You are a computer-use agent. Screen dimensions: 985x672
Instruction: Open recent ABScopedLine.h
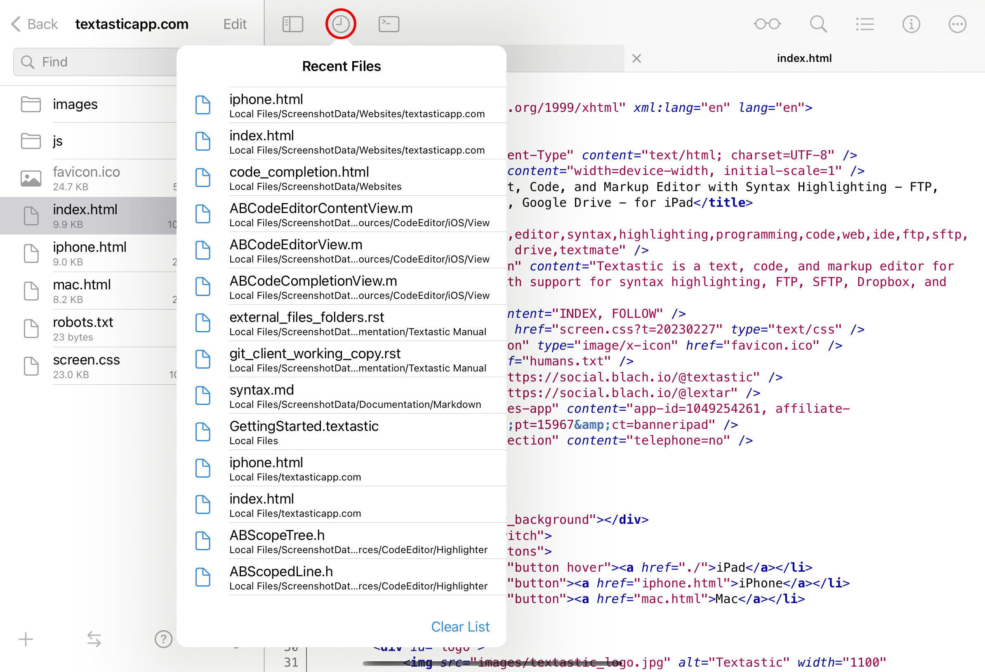[x=342, y=577]
